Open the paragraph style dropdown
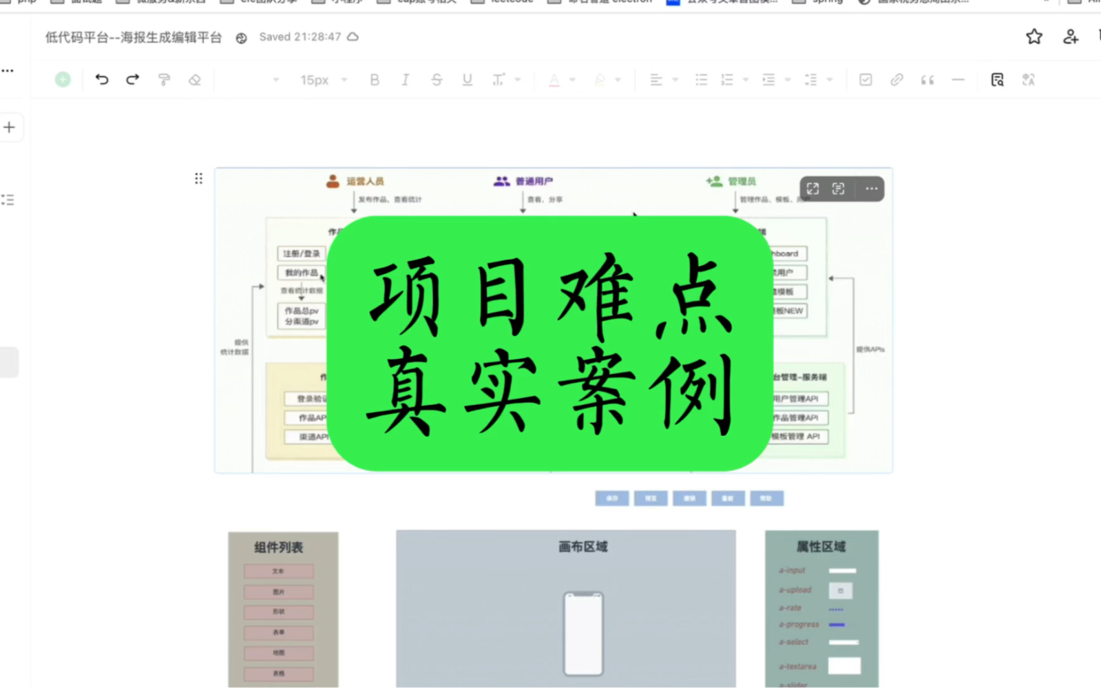1101x688 pixels. pyautogui.click(x=275, y=80)
